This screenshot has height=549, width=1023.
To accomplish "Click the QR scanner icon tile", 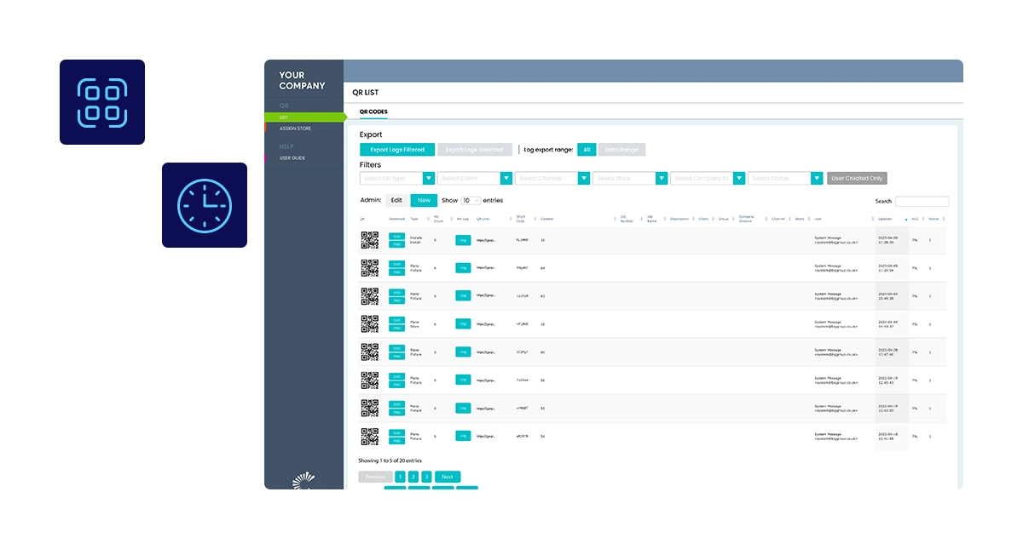I will (102, 102).
